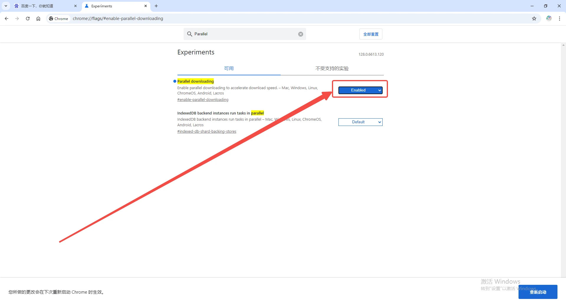Switch to the 百度一下 browser tab
The image size is (566, 306).
pyautogui.click(x=44, y=6)
